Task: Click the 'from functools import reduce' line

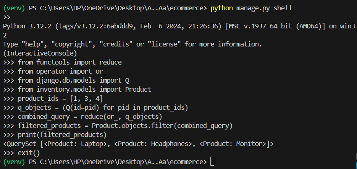Action: tap(70, 62)
